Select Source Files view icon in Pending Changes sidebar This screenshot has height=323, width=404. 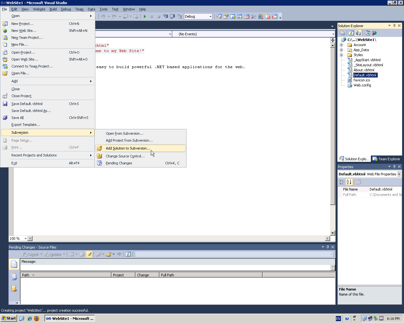pyautogui.click(x=14, y=264)
